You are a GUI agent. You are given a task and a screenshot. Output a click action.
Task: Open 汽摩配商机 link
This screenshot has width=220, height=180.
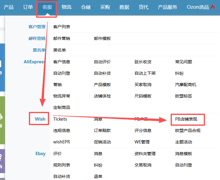click(x=186, y=85)
